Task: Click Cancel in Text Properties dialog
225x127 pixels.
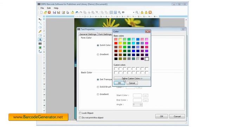Action: 177,116
